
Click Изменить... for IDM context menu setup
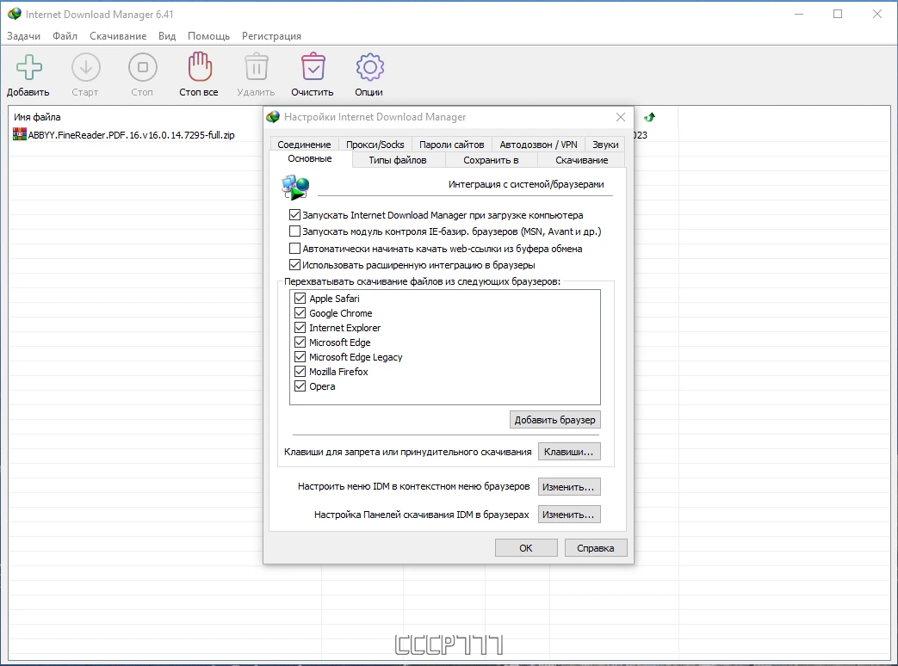(569, 487)
